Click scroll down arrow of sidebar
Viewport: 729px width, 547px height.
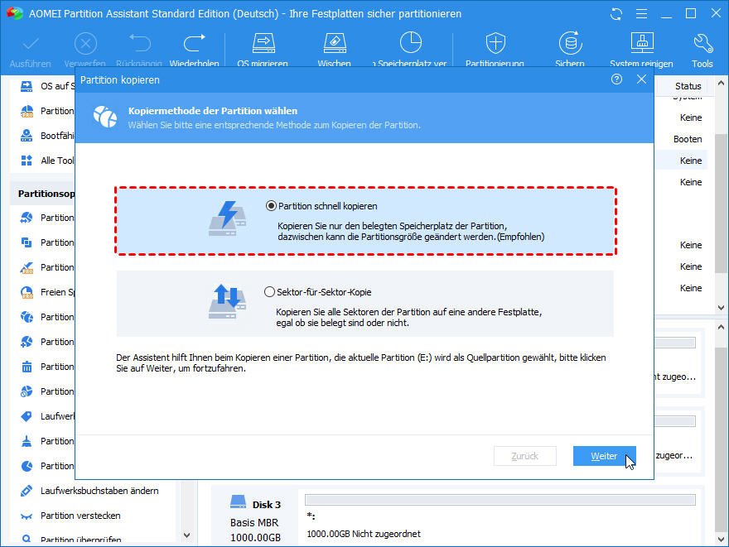tap(187, 535)
